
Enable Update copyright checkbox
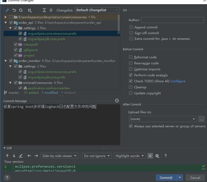tap(130, 93)
